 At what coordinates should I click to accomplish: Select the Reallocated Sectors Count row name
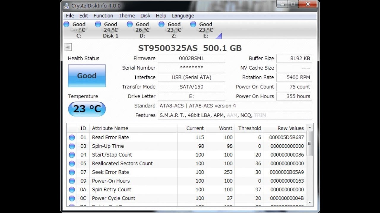(122, 163)
